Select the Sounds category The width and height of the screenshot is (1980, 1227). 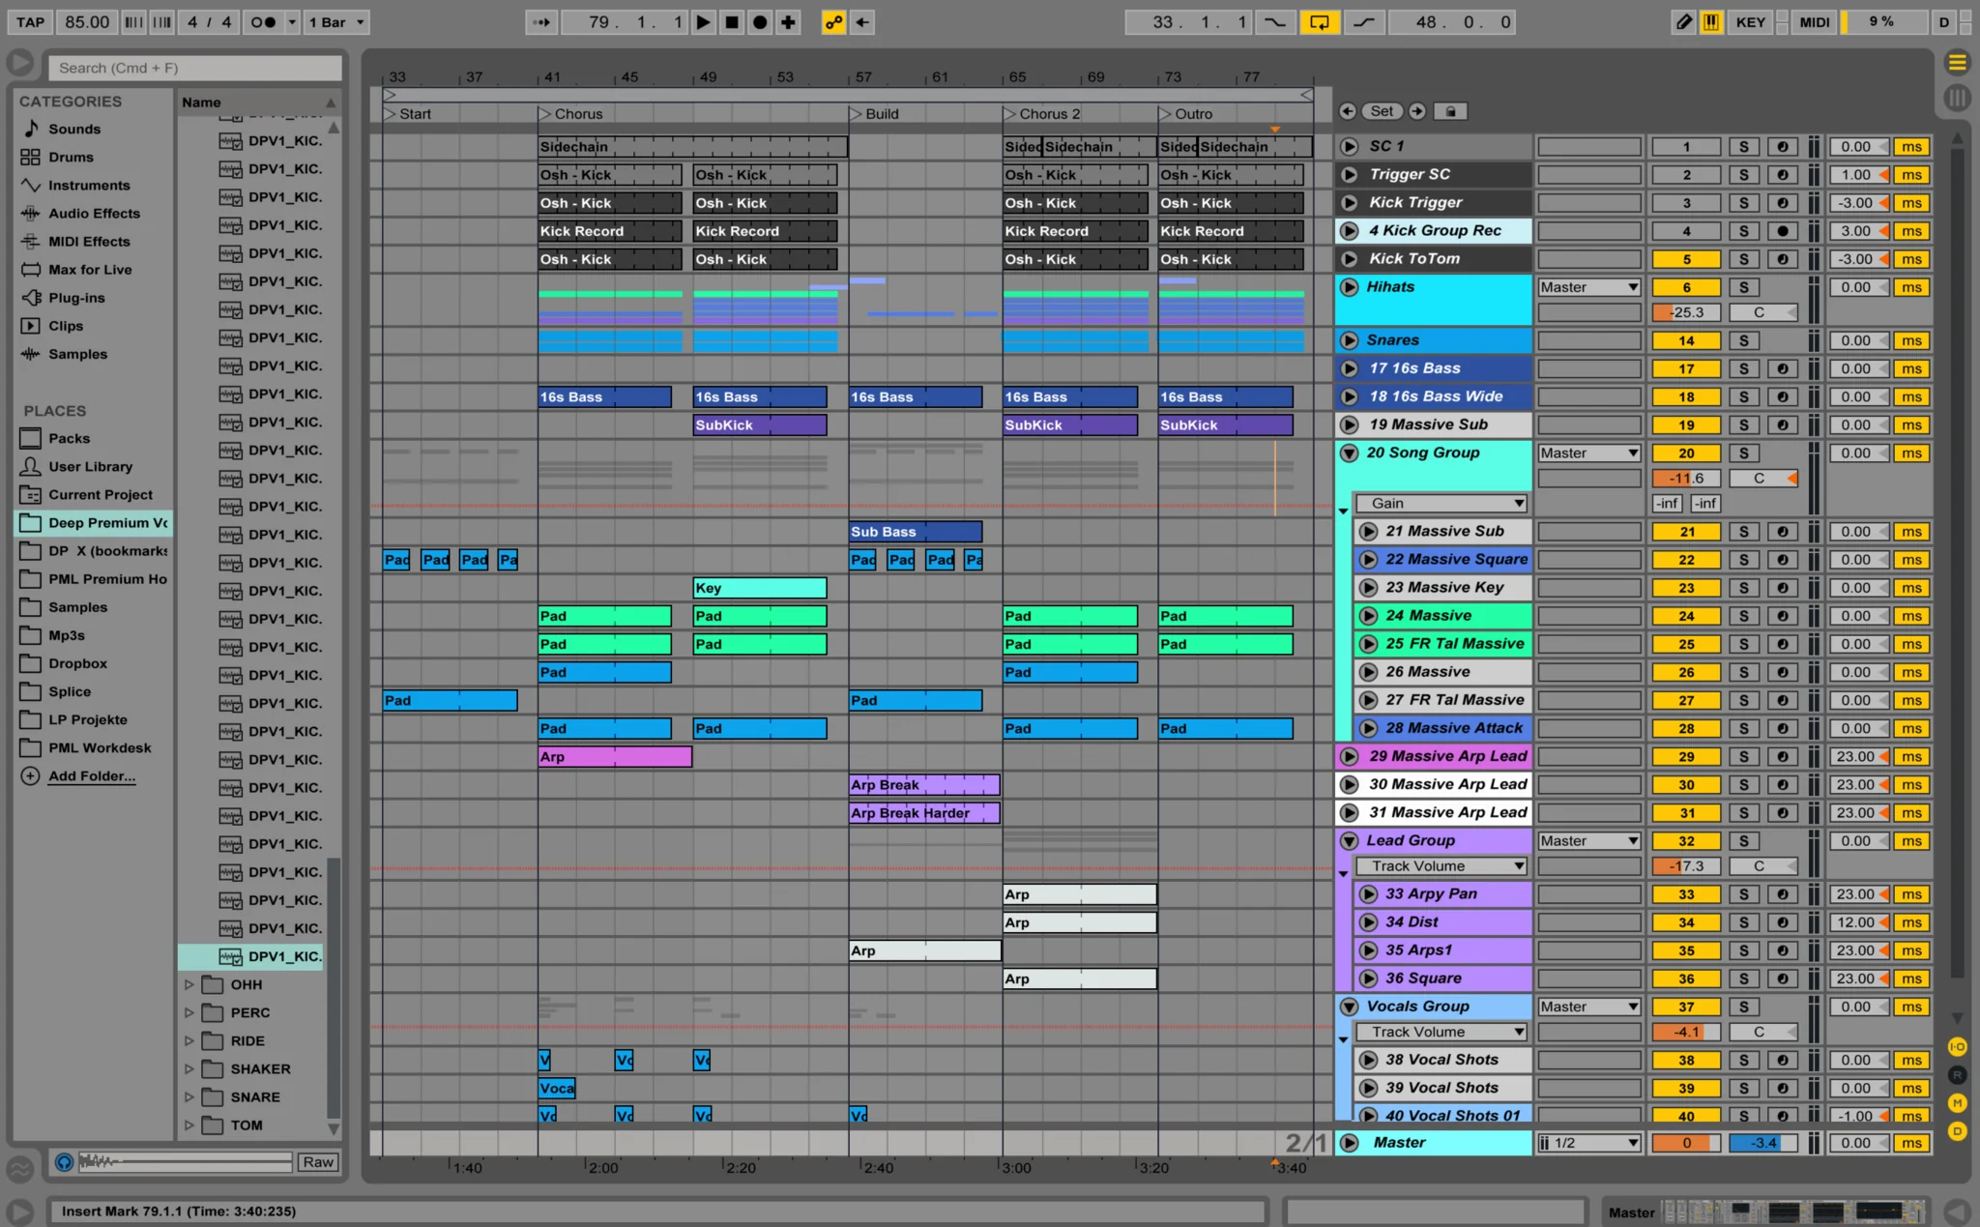pyautogui.click(x=74, y=129)
